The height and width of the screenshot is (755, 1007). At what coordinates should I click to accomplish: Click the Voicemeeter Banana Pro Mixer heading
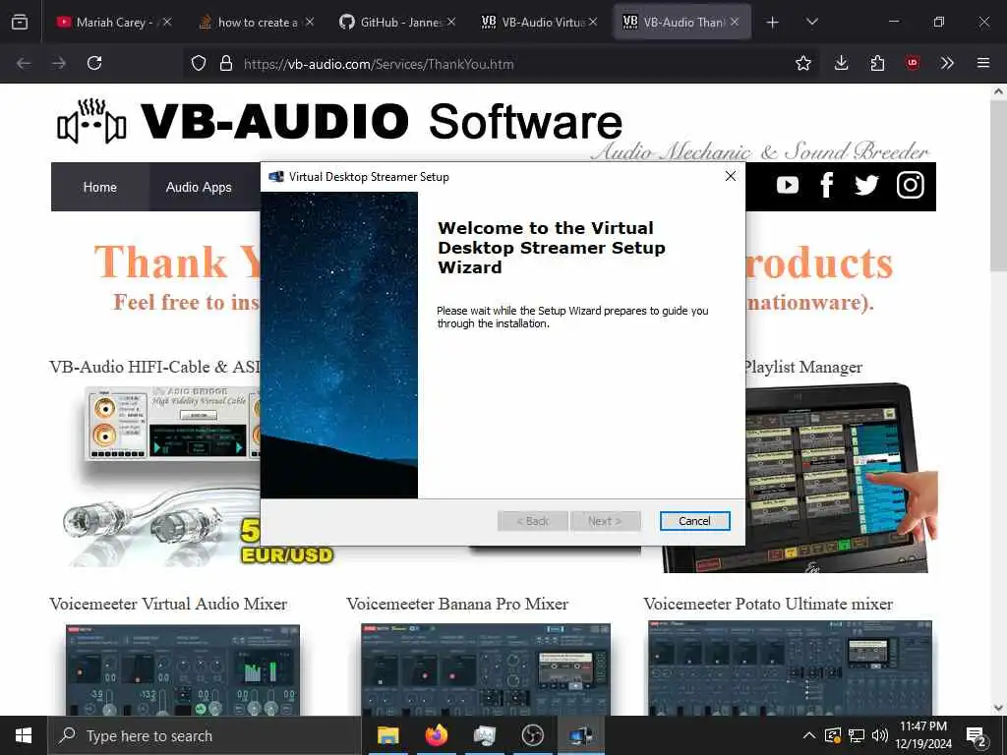coord(457,604)
